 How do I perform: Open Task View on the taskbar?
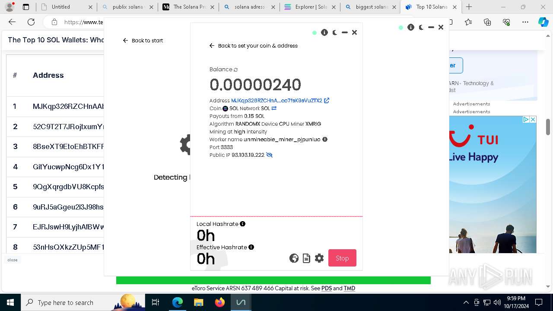(x=156, y=302)
